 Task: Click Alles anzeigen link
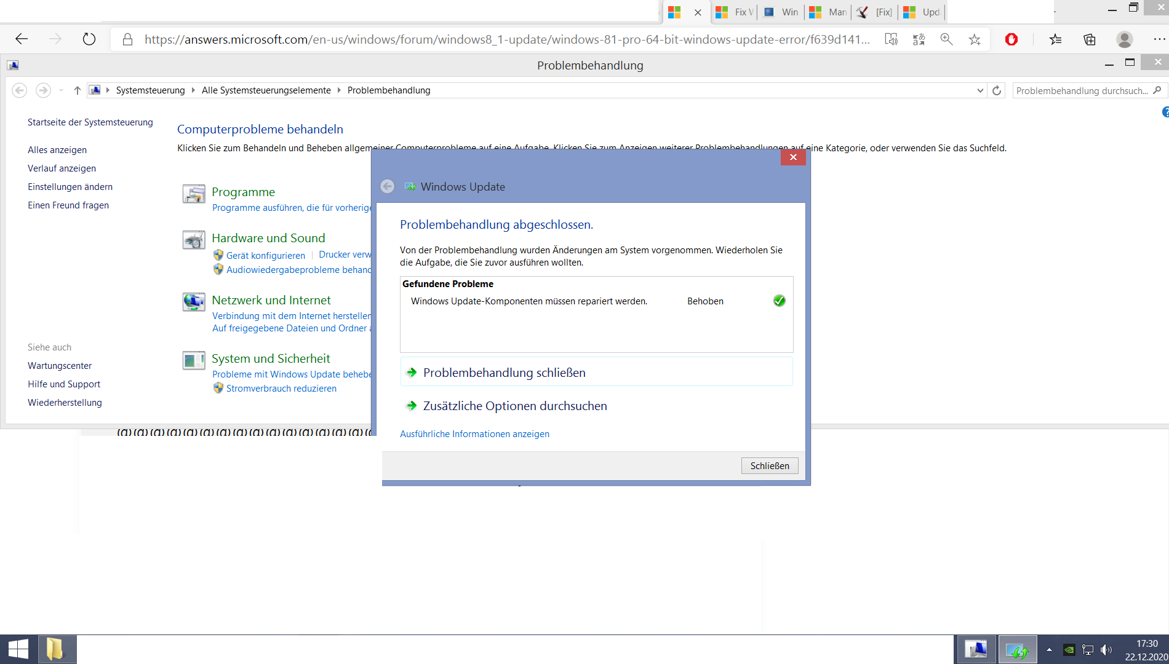tap(57, 150)
